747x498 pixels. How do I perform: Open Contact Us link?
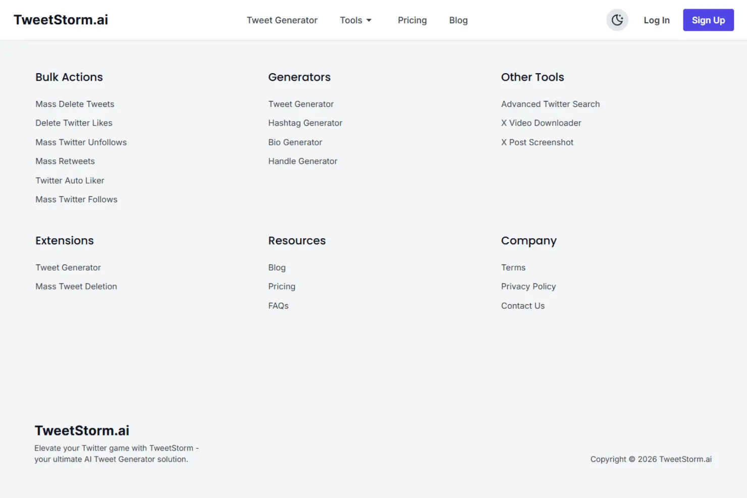pos(523,306)
